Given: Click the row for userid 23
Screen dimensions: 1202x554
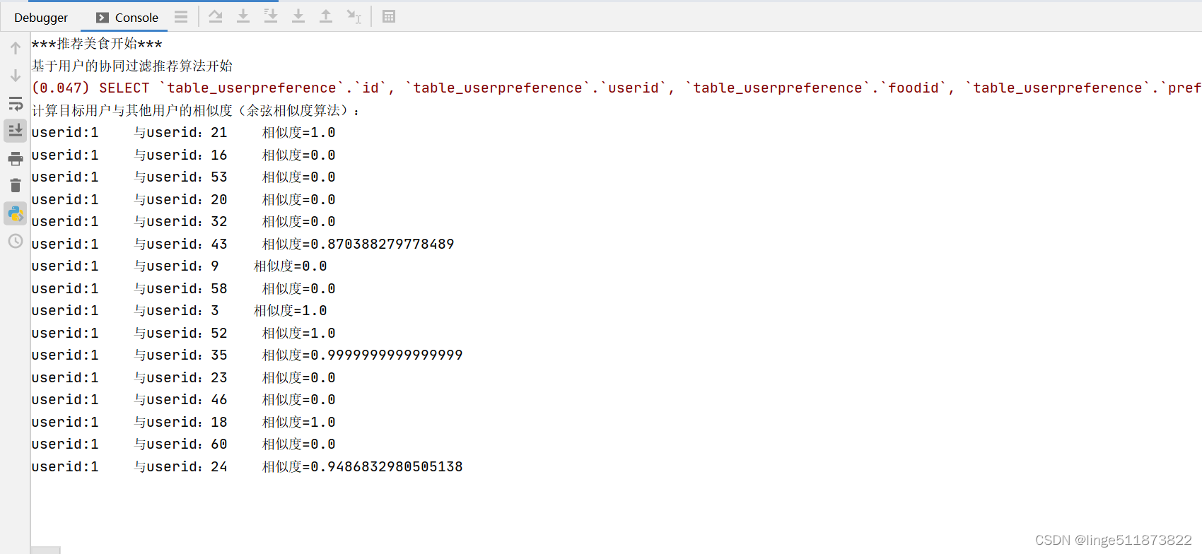Looking at the screenshot, I should tap(183, 377).
